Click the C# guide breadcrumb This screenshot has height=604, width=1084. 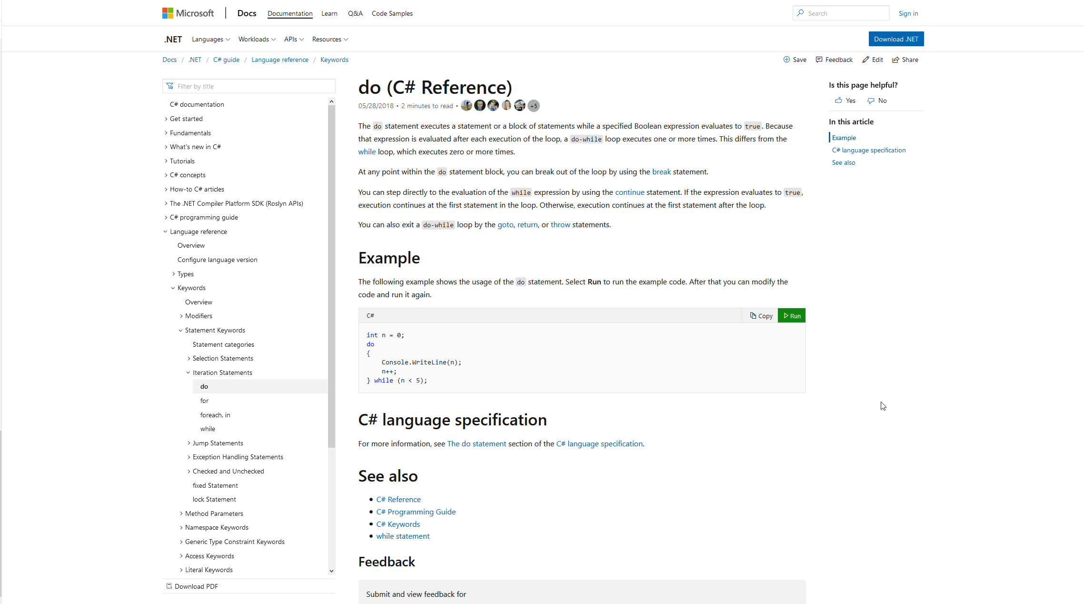226,60
